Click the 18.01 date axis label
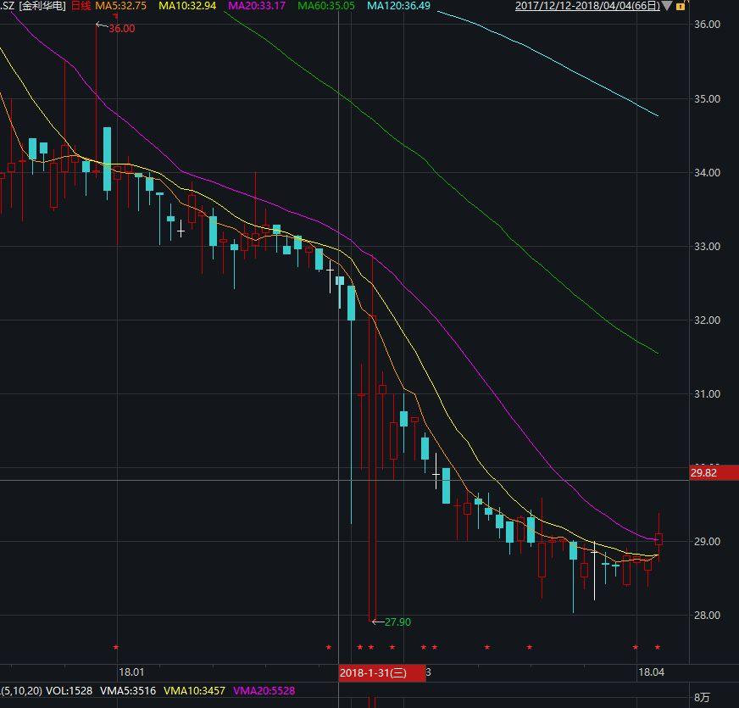 coord(131,672)
